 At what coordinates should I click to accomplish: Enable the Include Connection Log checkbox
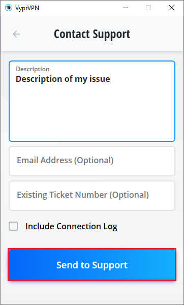(13, 226)
